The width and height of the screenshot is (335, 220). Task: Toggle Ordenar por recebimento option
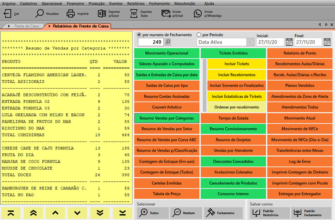[x=237, y=107]
